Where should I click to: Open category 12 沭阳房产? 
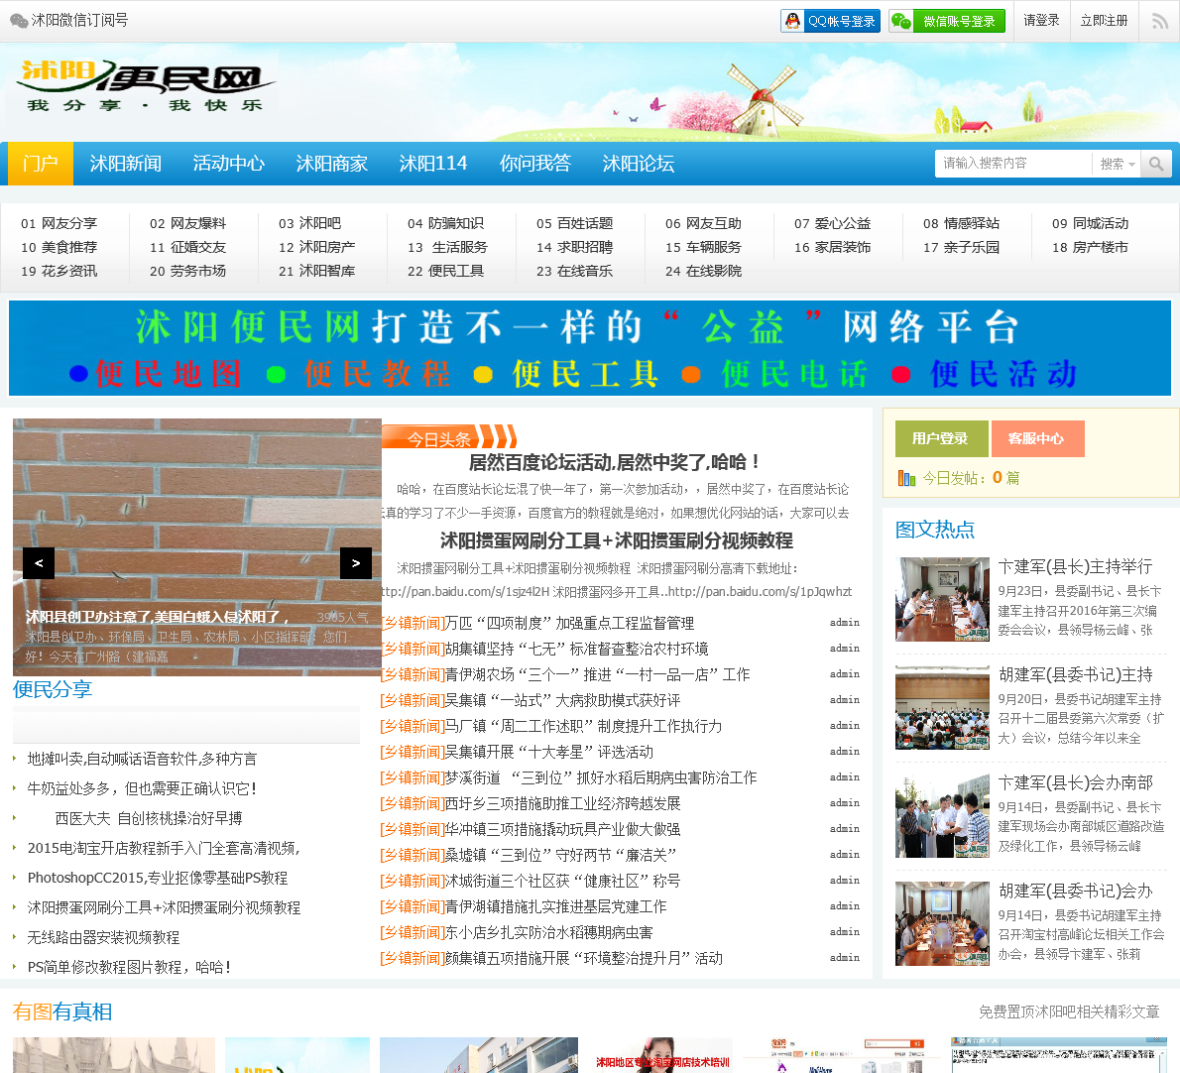click(x=317, y=247)
